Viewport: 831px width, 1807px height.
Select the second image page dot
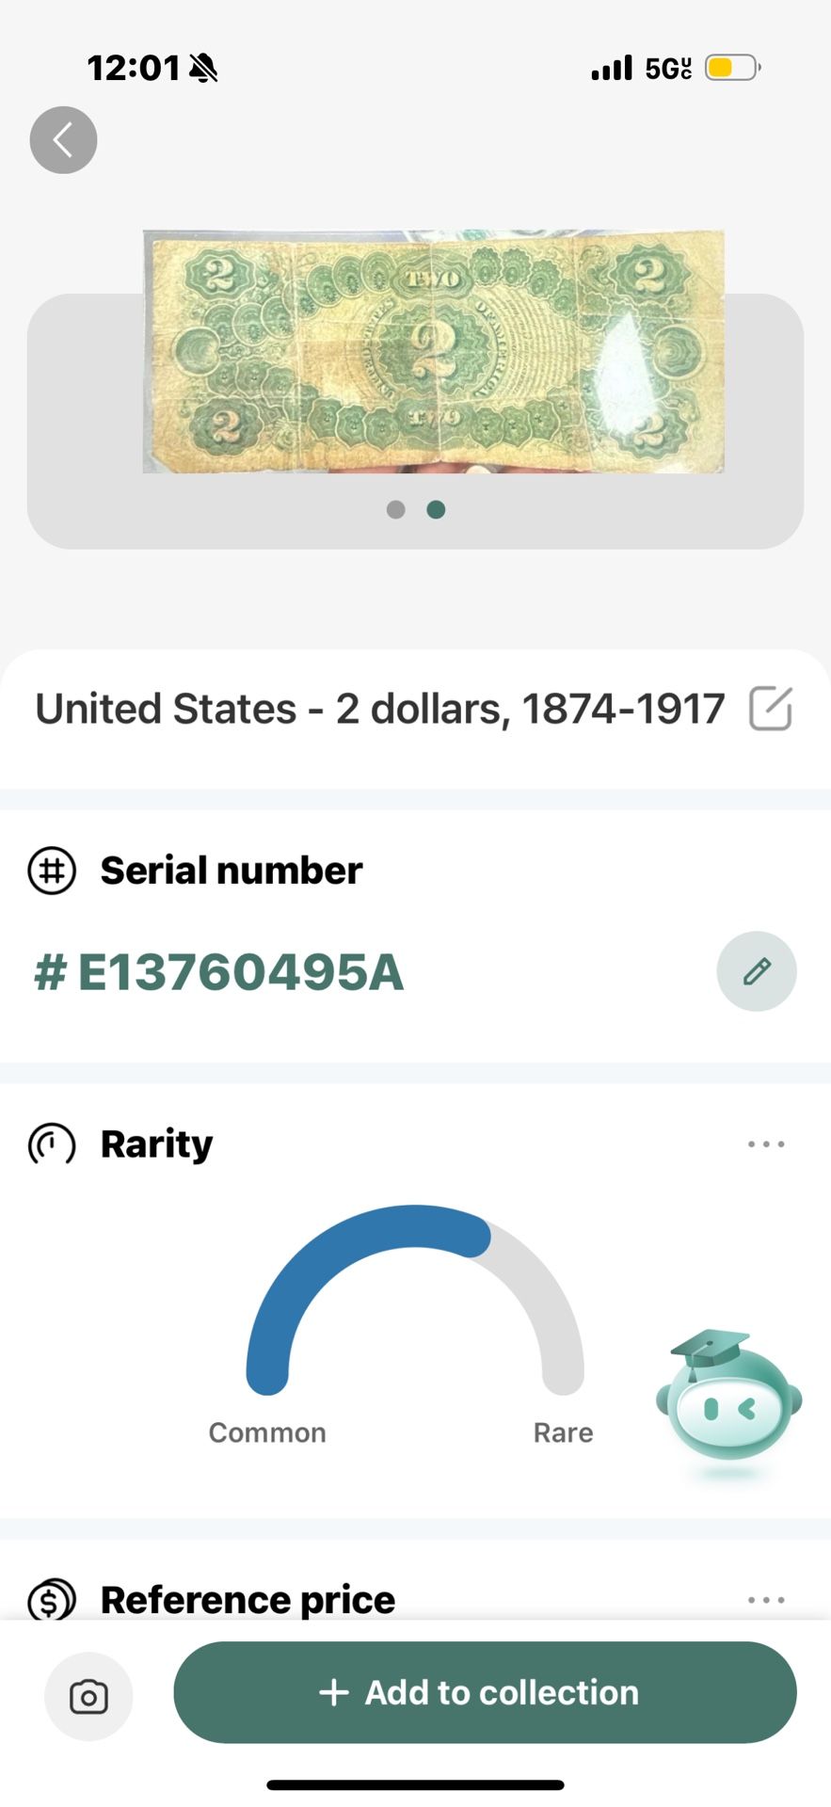436,509
